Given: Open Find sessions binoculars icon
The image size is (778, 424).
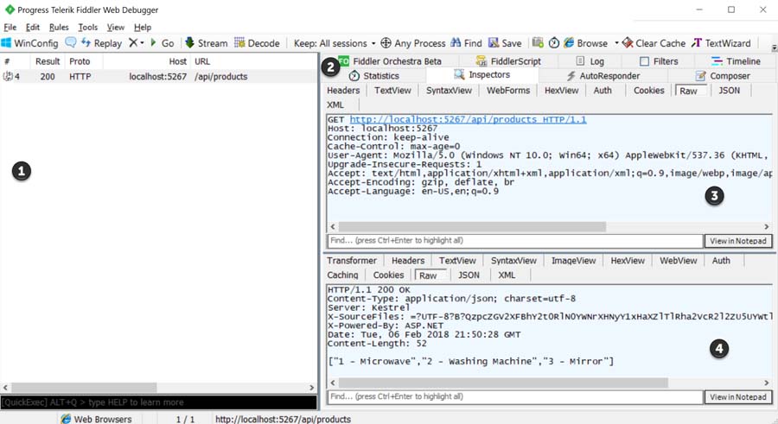Looking at the screenshot, I should tap(456, 43).
